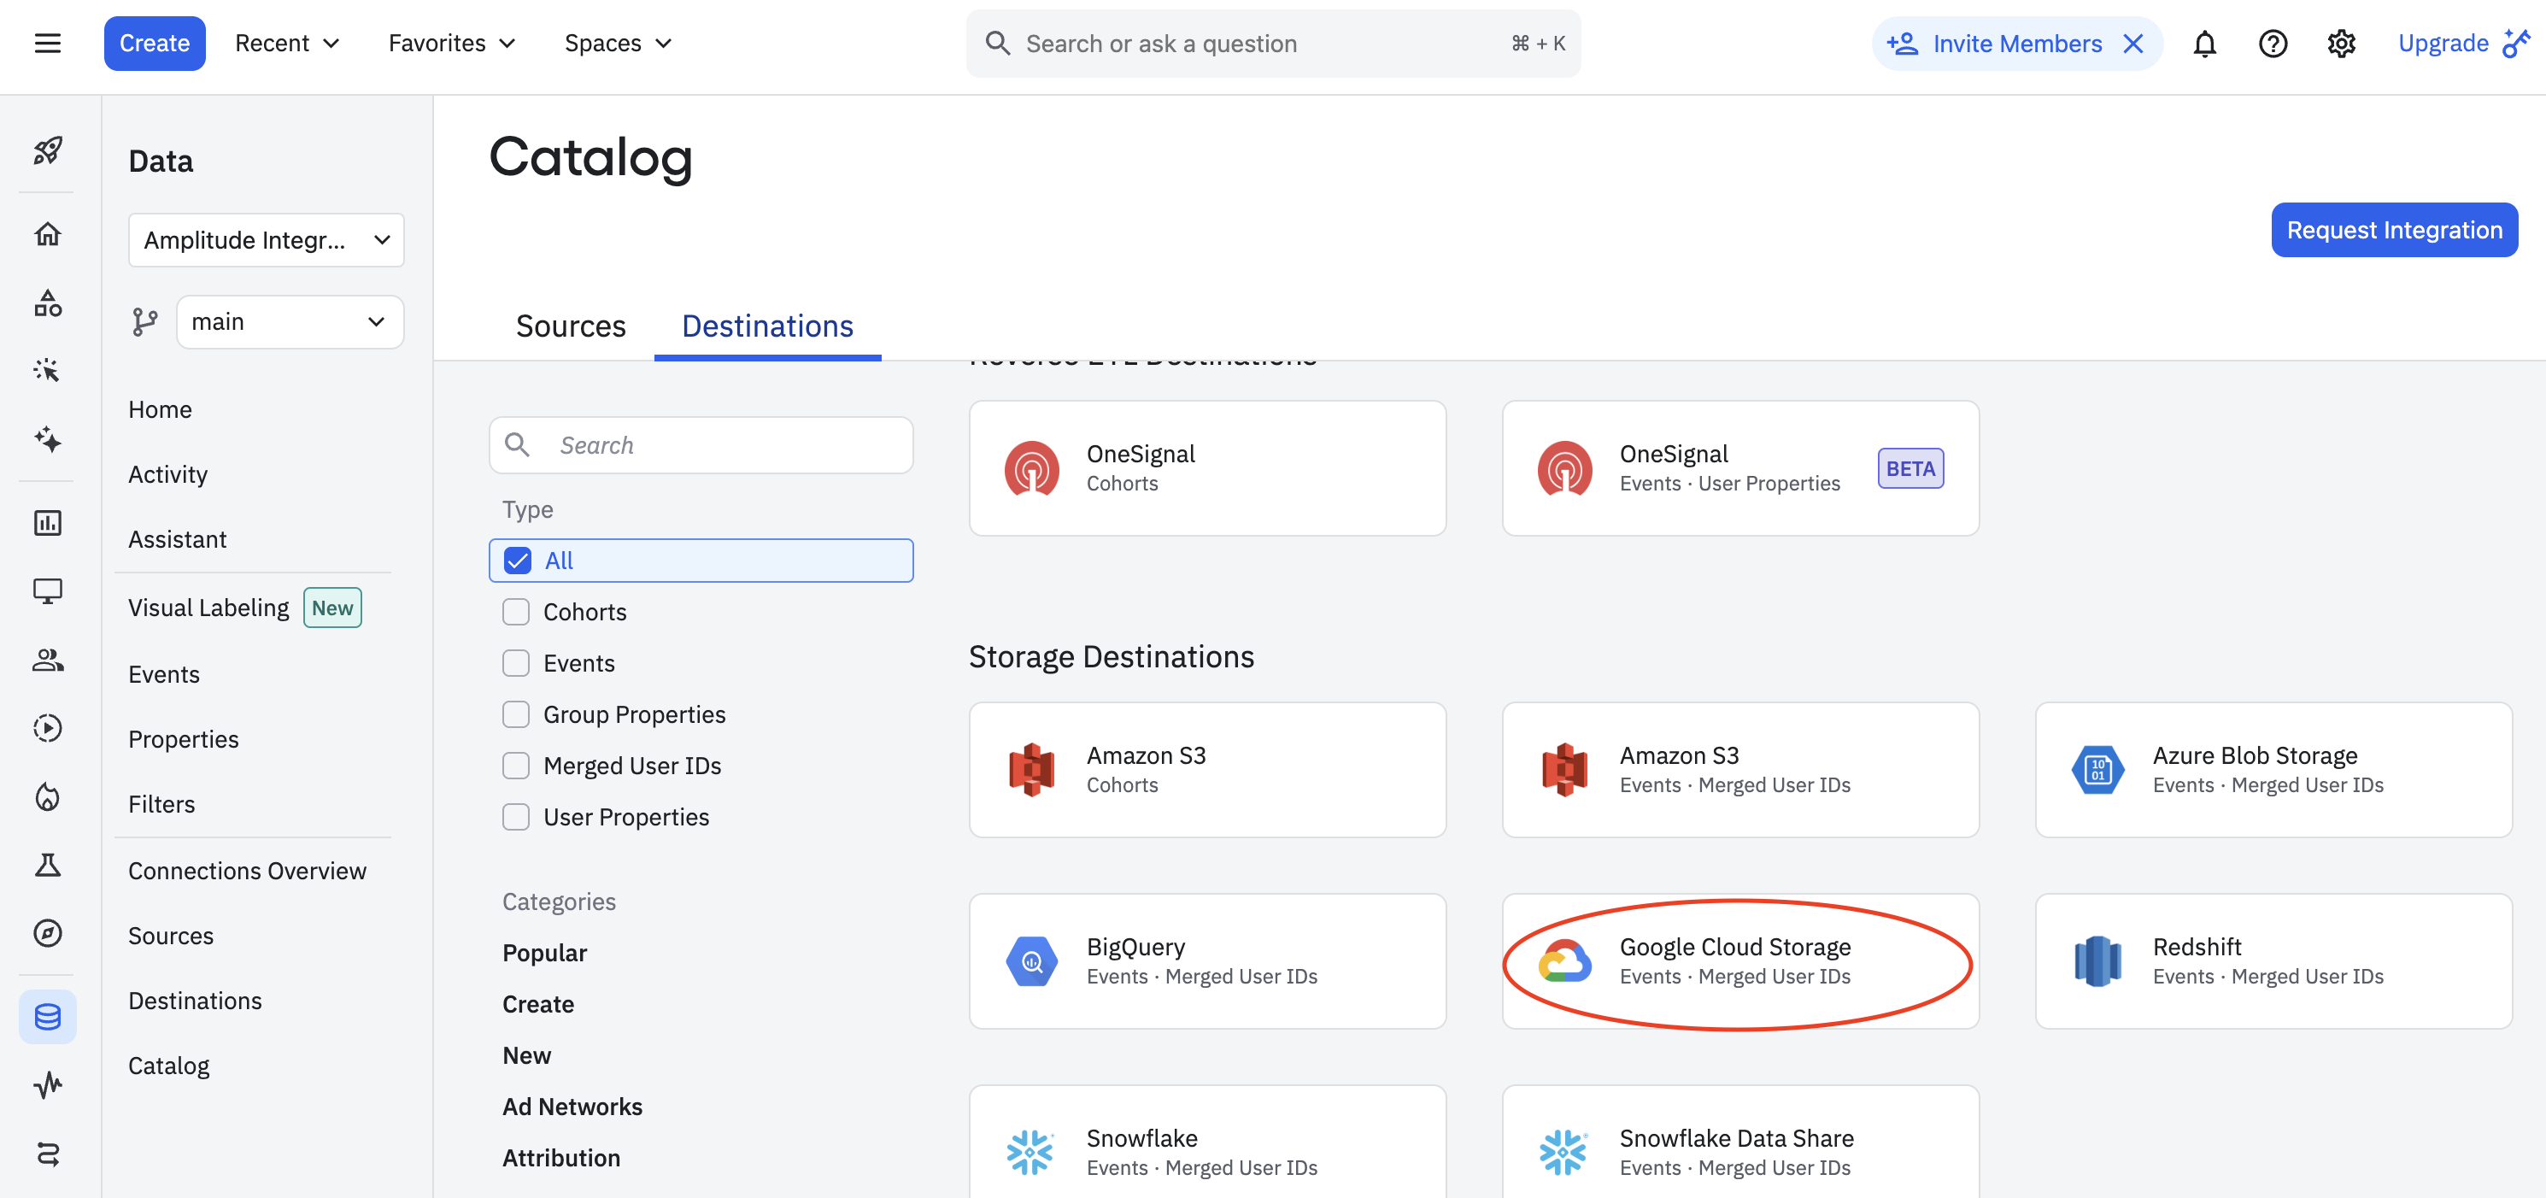This screenshot has height=1198, width=2546.
Task: Expand the Spaces menu
Action: pos(618,44)
